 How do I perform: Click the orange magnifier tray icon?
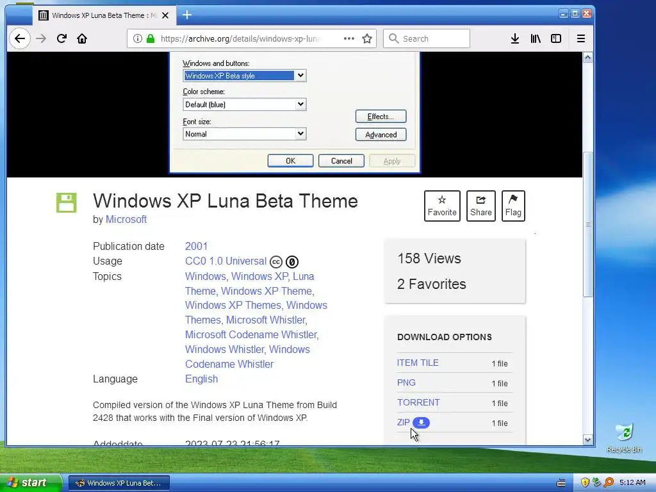[609, 483]
